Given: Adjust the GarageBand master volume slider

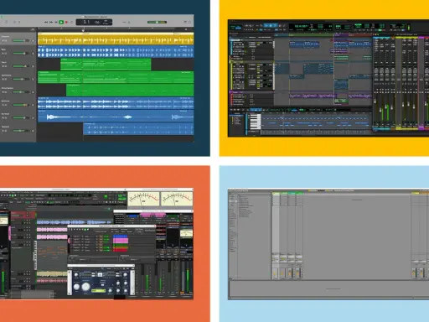Looking at the screenshot, I should click(x=157, y=22).
